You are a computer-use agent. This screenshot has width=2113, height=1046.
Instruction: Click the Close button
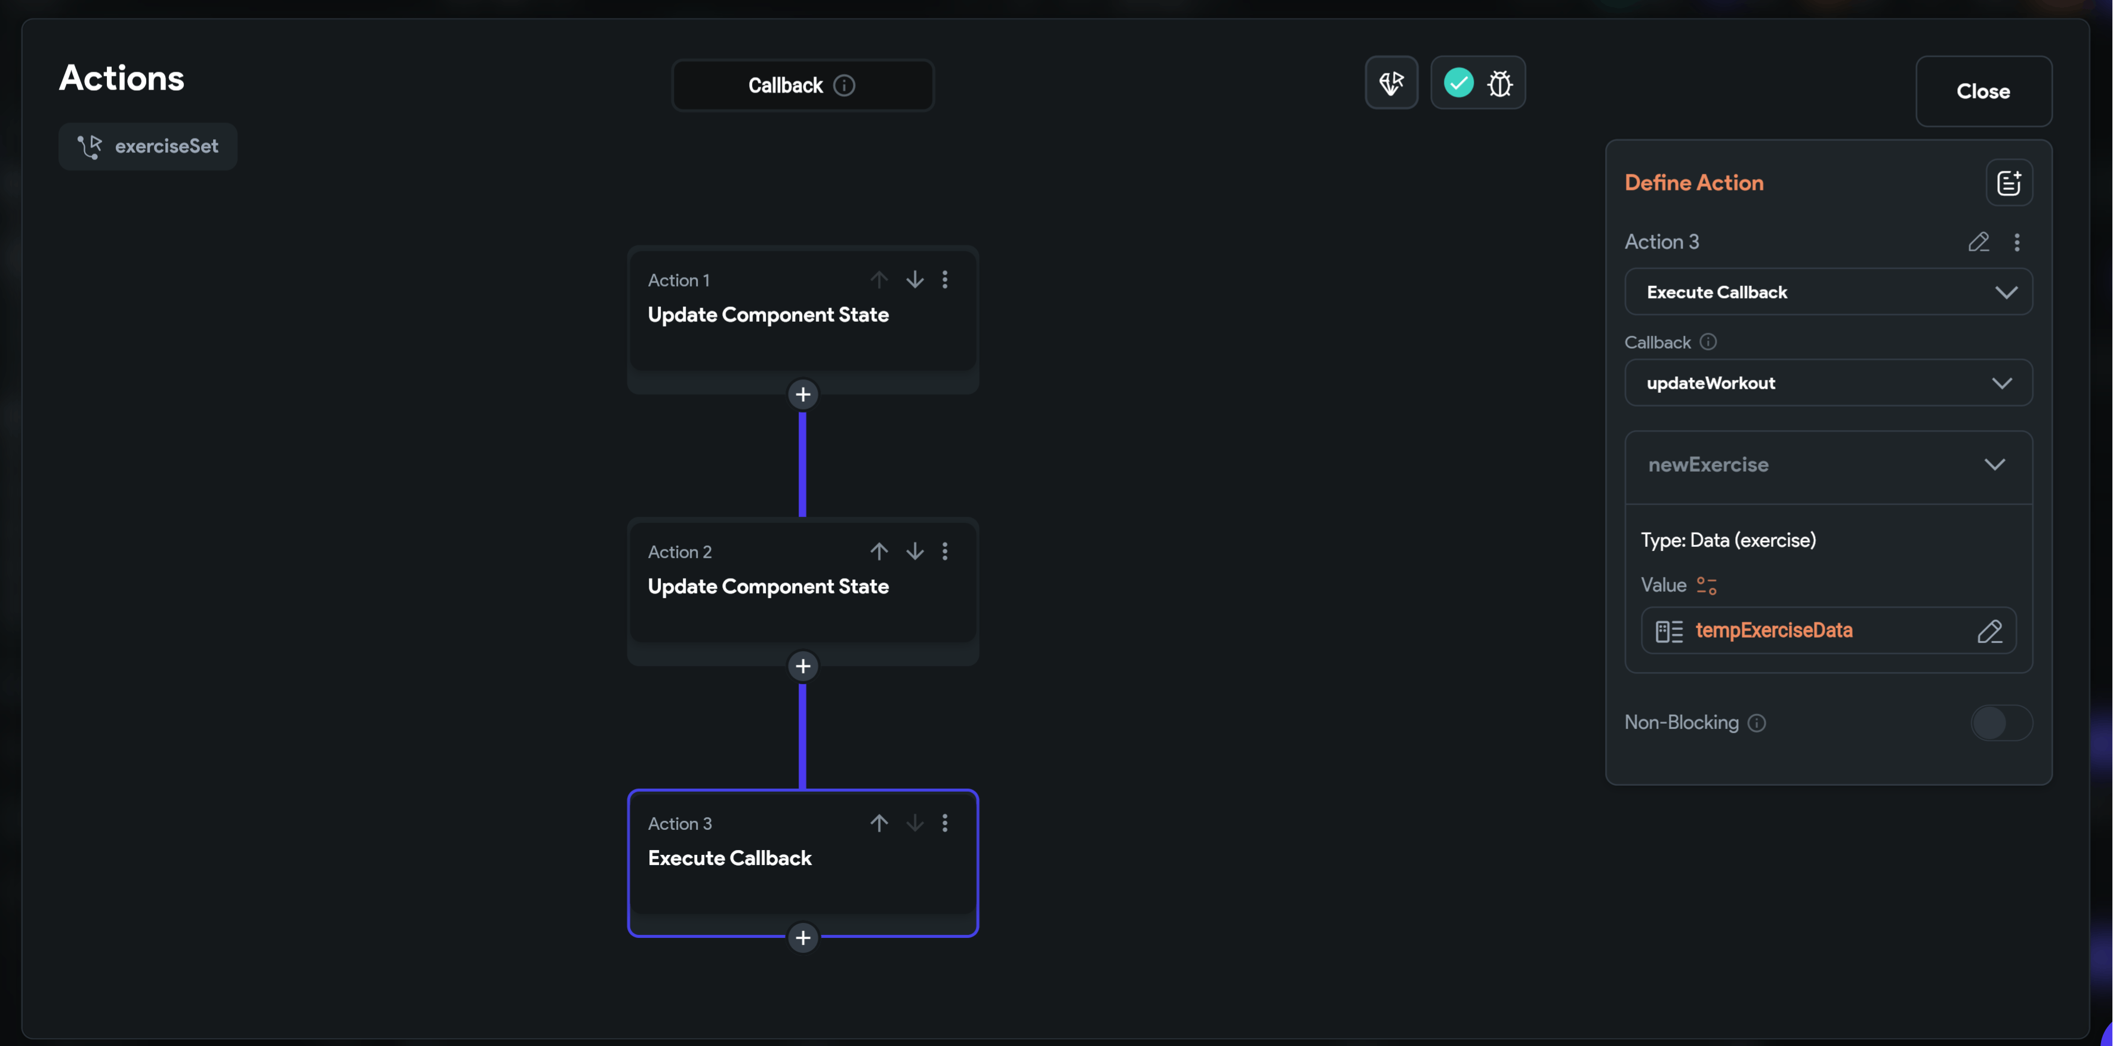coord(1982,91)
